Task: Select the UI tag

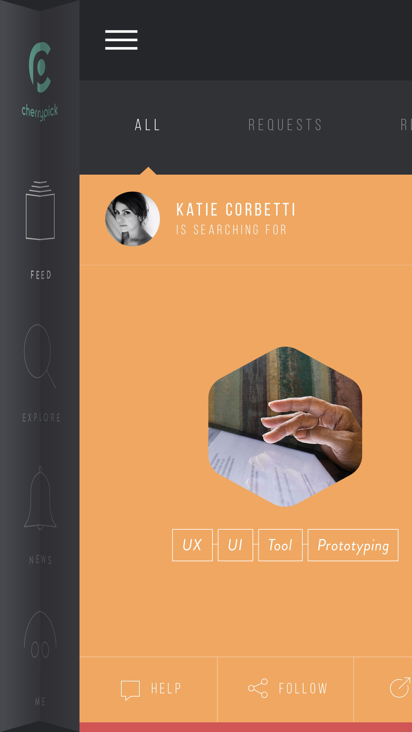Action: (236, 545)
